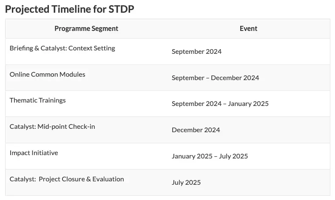Screen dimensions: 335x200
Task: Click the word Check-in in the fourth row
Action: (82, 127)
